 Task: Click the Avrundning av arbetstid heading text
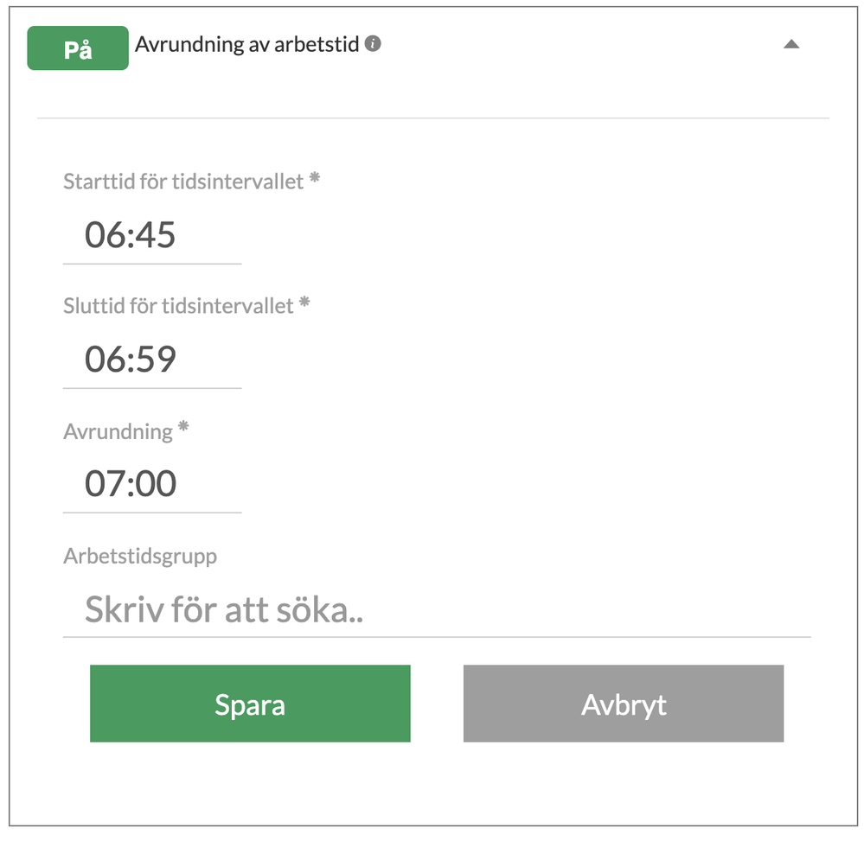point(246,44)
